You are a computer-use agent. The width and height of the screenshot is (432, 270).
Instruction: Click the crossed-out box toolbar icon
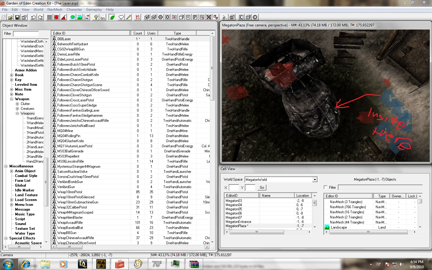(x=209, y=17)
